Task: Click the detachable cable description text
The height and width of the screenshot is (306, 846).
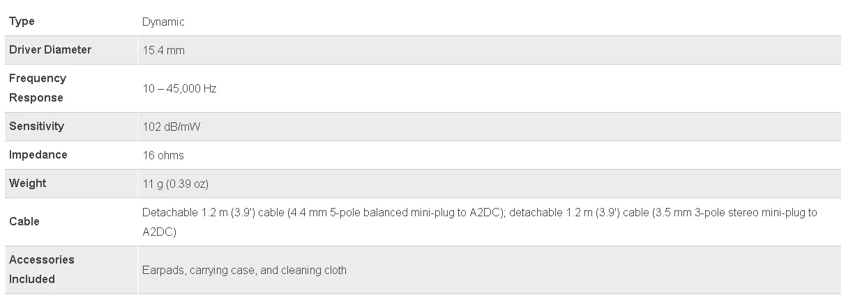Action: tap(480, 222)
